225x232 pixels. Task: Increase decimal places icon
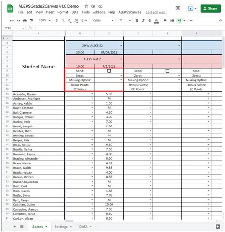[76, 20]
